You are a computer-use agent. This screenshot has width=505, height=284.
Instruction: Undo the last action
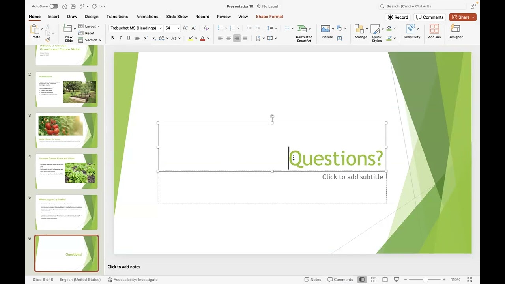coord(81,6)
